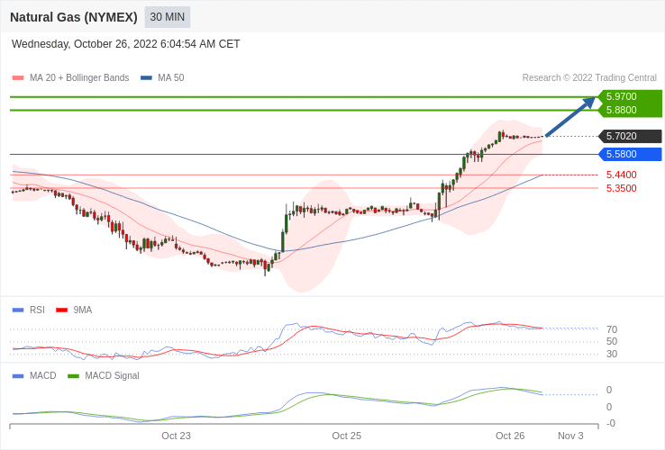Screen dimensions: 665x450
Task: Click the Nov 3 date axis label
Action: (570, 436)
